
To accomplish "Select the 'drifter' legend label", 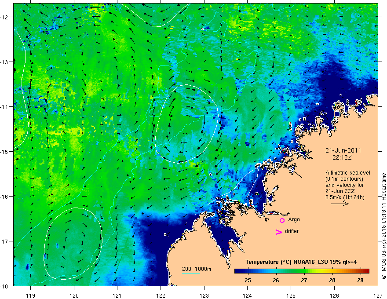I will 292,231.
